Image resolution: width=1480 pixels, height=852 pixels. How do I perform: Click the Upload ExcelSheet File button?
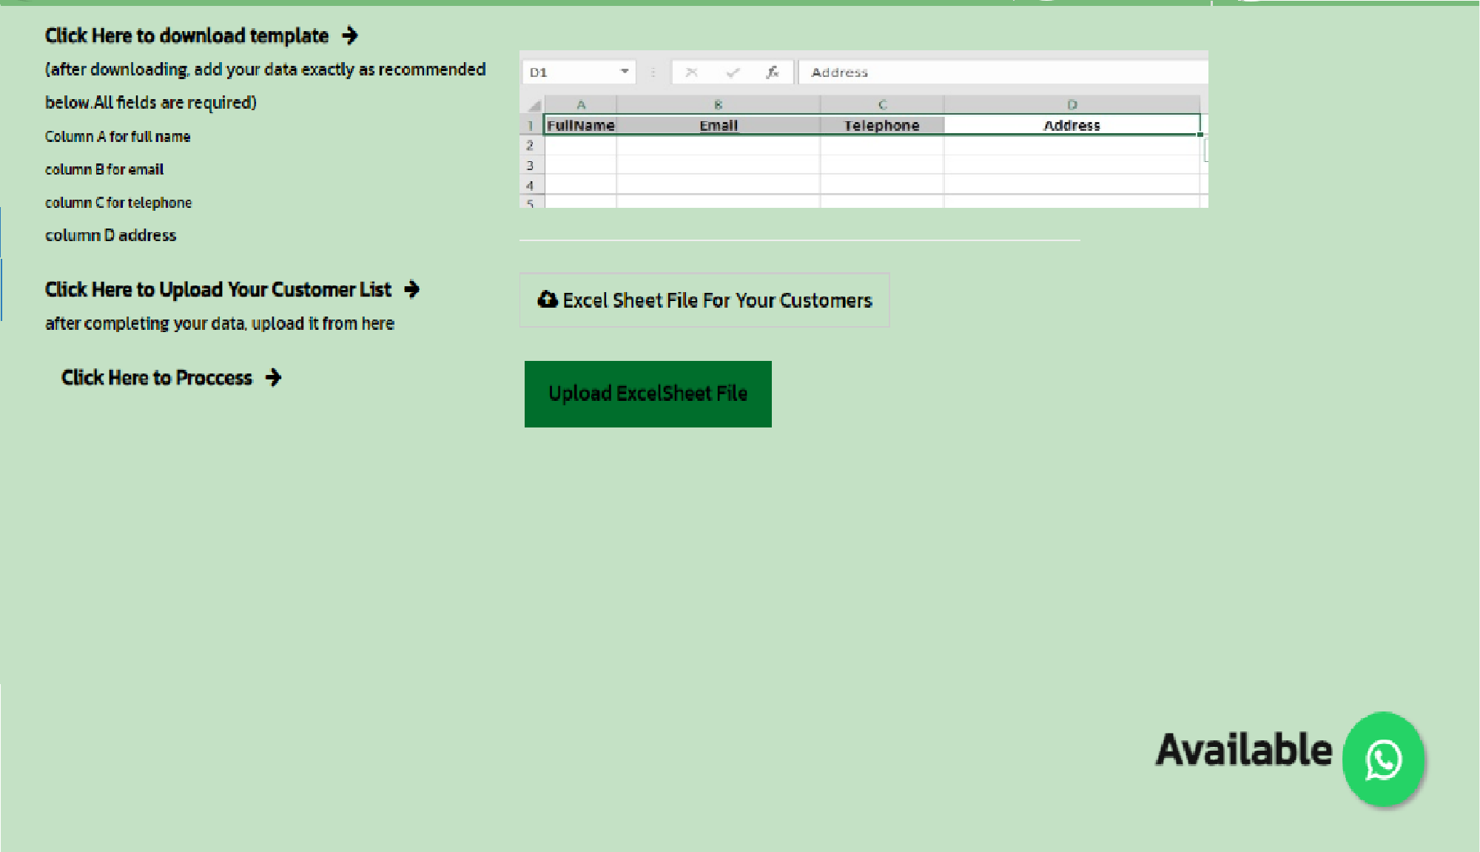pyautogui.click(x=647, y=393)
